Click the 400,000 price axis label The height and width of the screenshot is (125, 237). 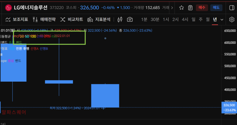(x=230, y=90)
